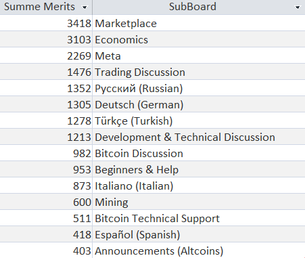
Task: Select the Announcements (Altcoins) cell
Action: pos(199,251)
